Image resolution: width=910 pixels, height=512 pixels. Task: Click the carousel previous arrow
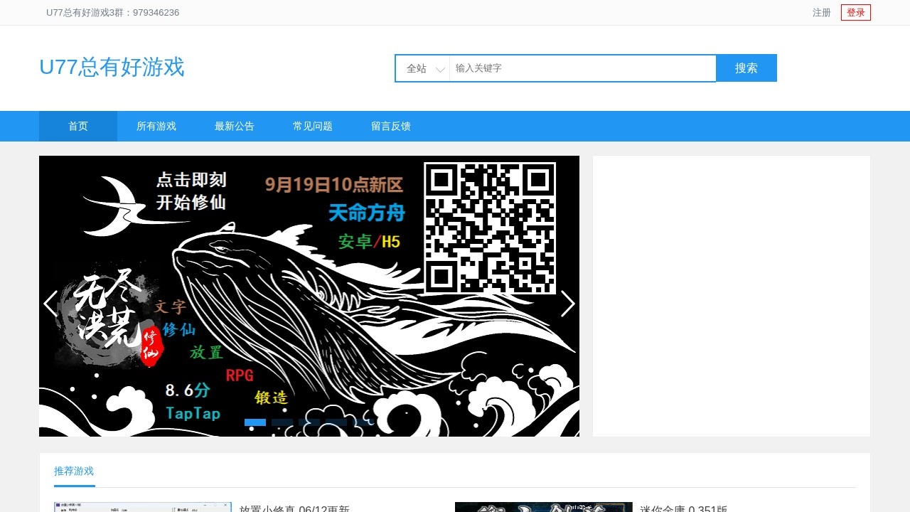50,304
